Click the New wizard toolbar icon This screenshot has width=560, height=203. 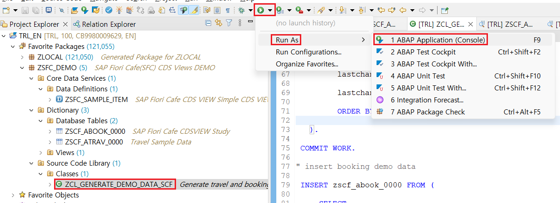[6, 10]
